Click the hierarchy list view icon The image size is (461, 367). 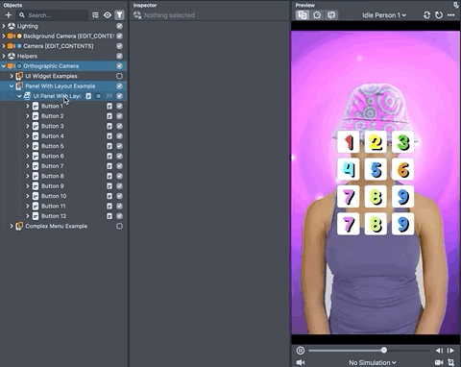tap(95, 15)
